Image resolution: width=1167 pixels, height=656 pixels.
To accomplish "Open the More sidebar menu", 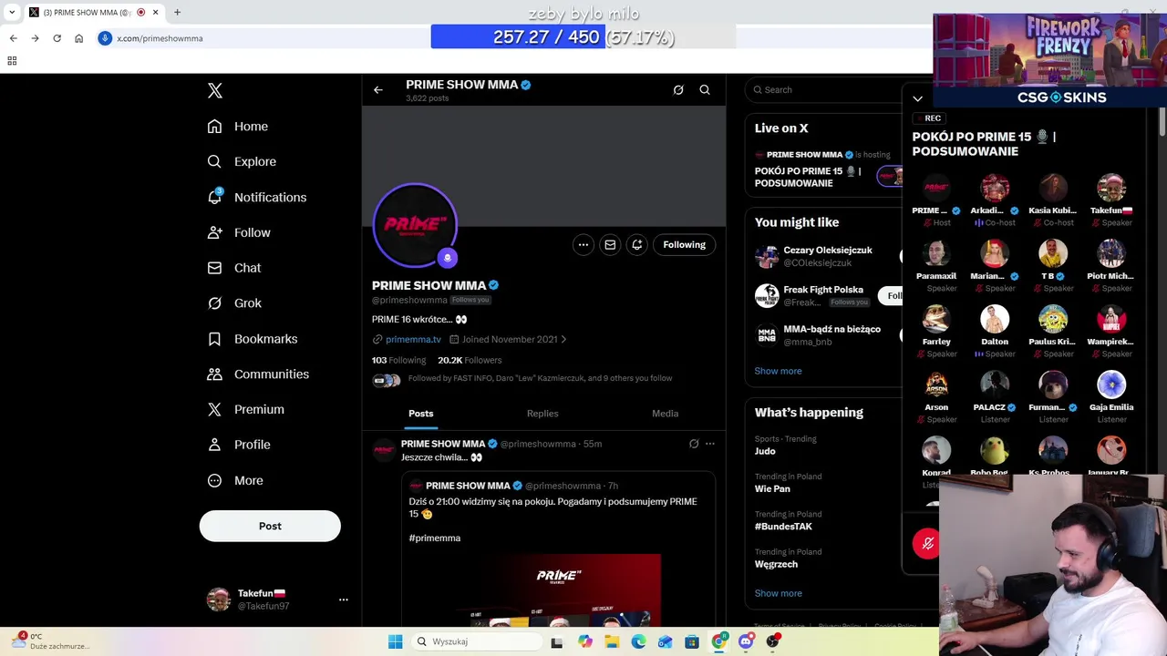I will point(235,480).
